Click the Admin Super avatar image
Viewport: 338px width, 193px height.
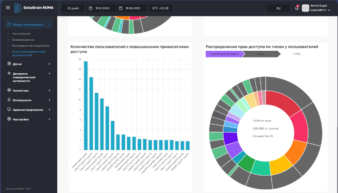coord(305,8)
